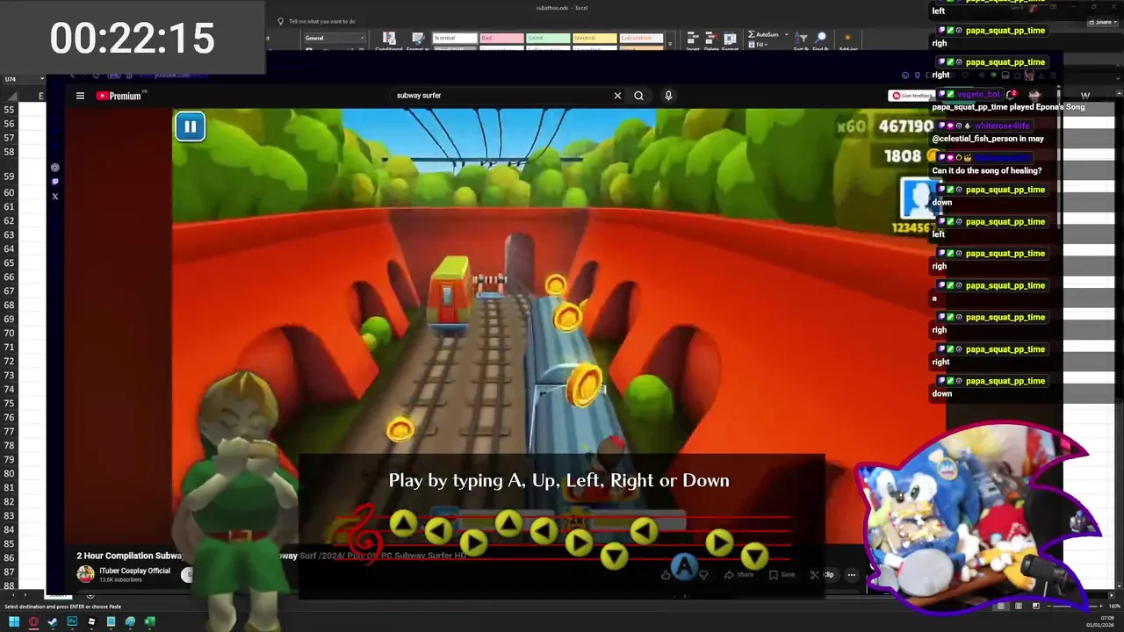Click the YouTube Premium logo

click(x=119, y=96)
